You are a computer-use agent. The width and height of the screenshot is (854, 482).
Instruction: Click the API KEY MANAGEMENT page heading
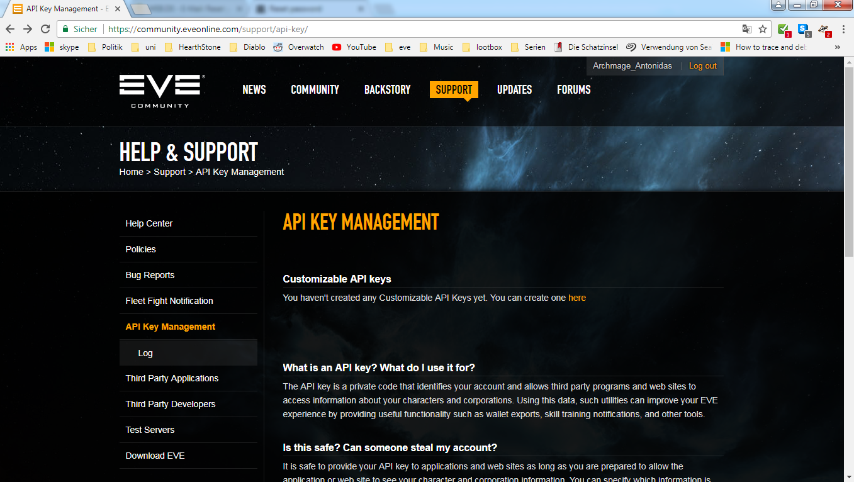click(361, 222)
